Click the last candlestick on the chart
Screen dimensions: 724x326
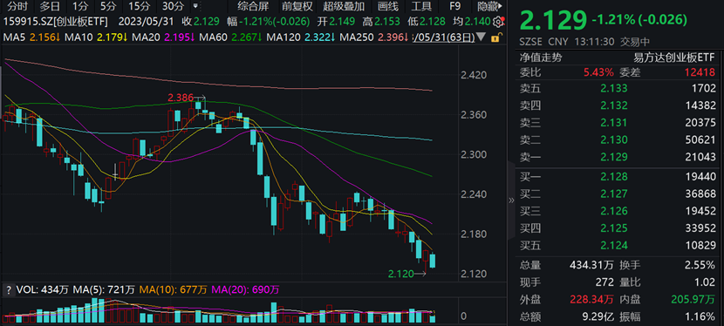click(x=433, y=261)
